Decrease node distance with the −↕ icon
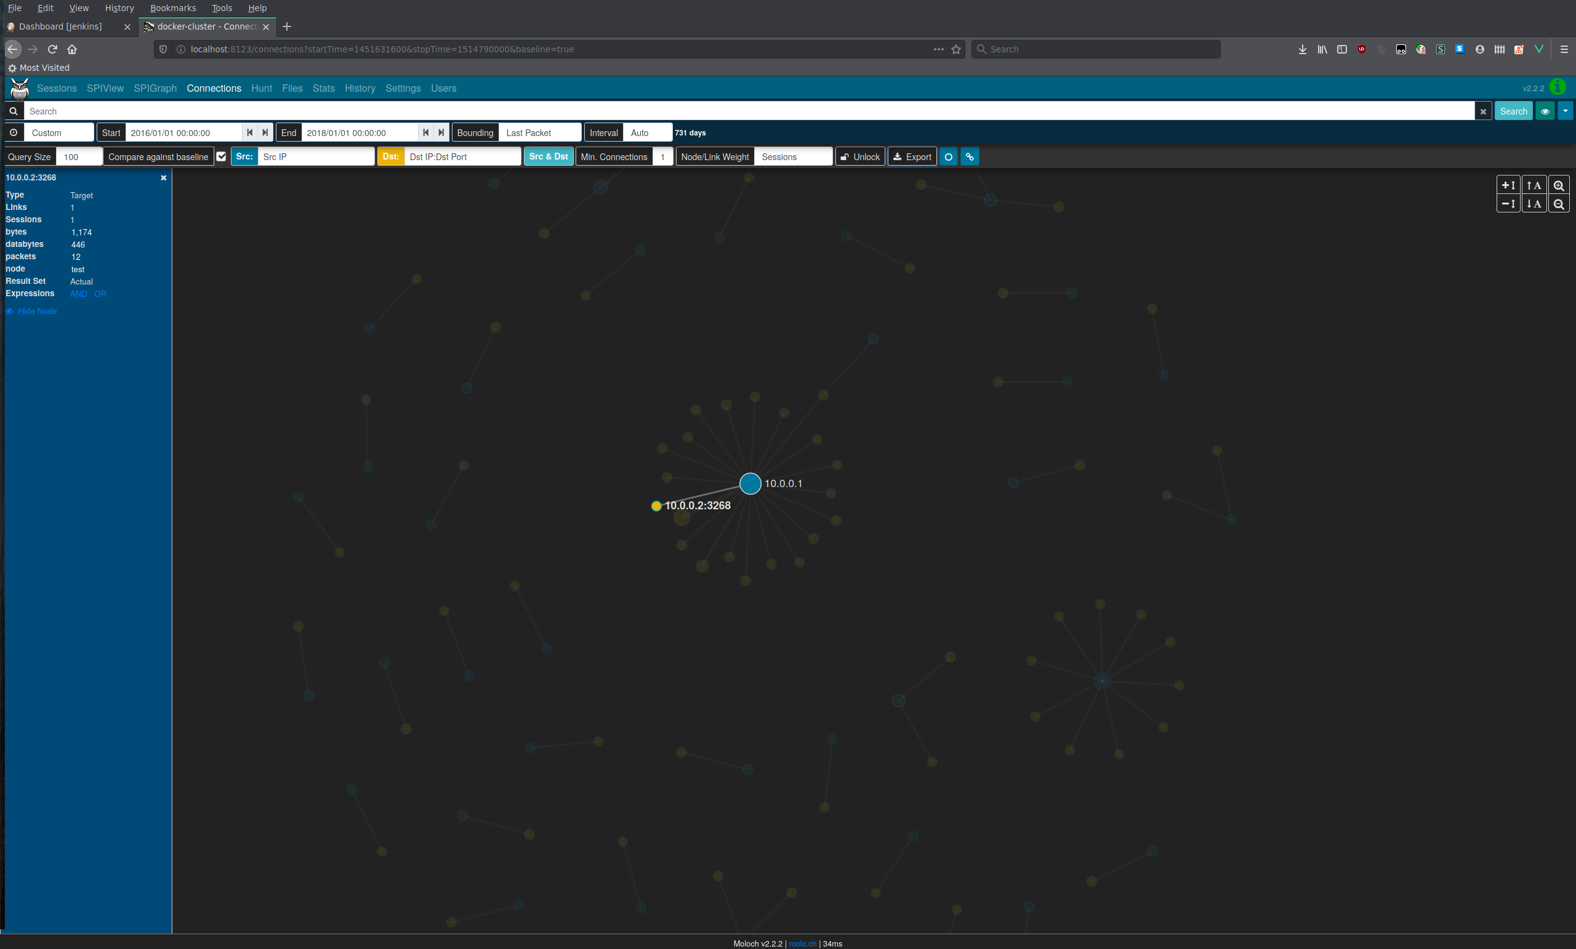 pyautogui.click(x=1508, y=203)
